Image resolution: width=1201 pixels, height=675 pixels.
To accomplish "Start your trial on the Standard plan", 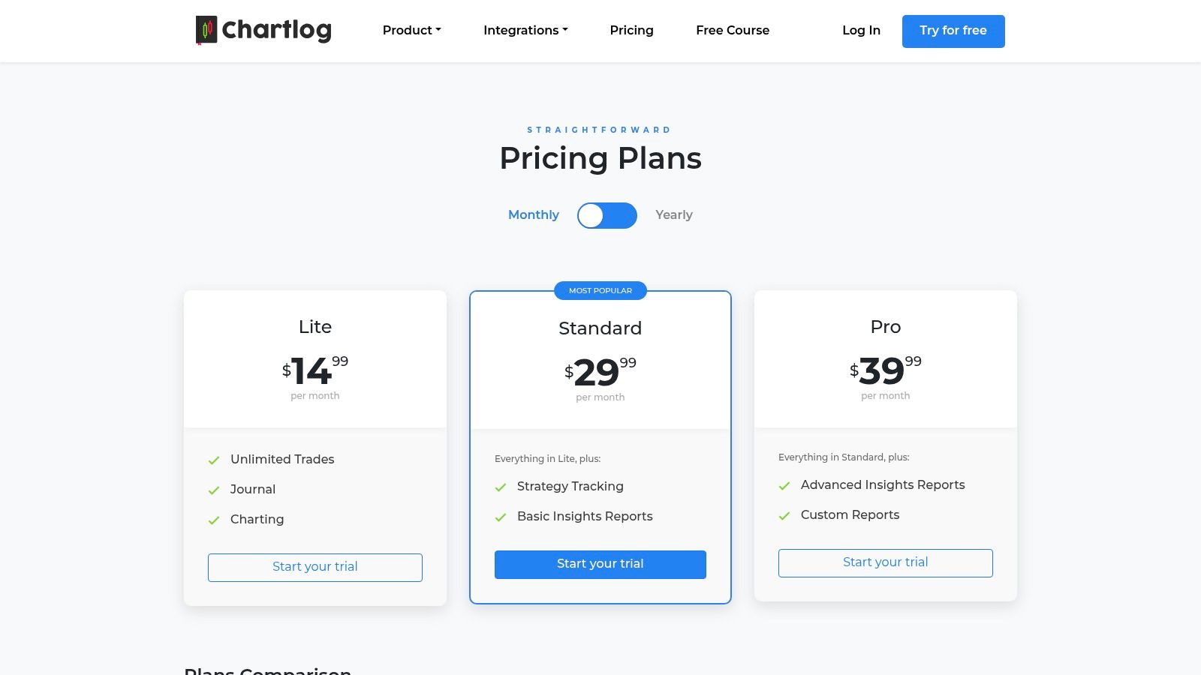I will pos(600,564).
